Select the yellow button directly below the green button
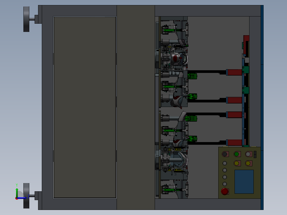Viewport: 287px width, 215px height. tap(236, 163)
